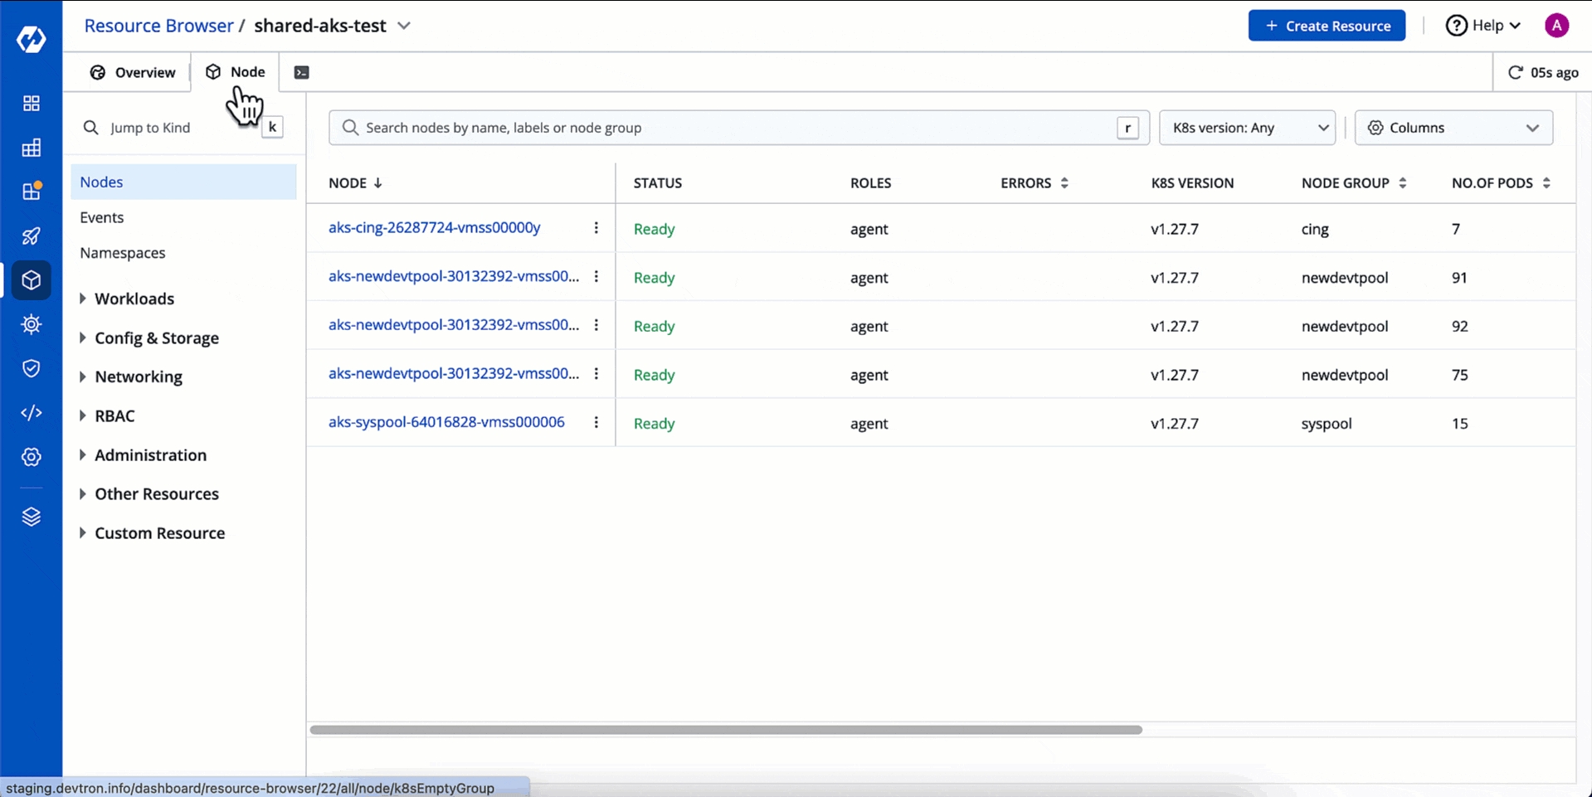The width and height of the screenshot is (1592, 797).
Task: Open the aks-newdevtpool node link with 91 pods
Action: pyautogui.click(x=454, y=276)
